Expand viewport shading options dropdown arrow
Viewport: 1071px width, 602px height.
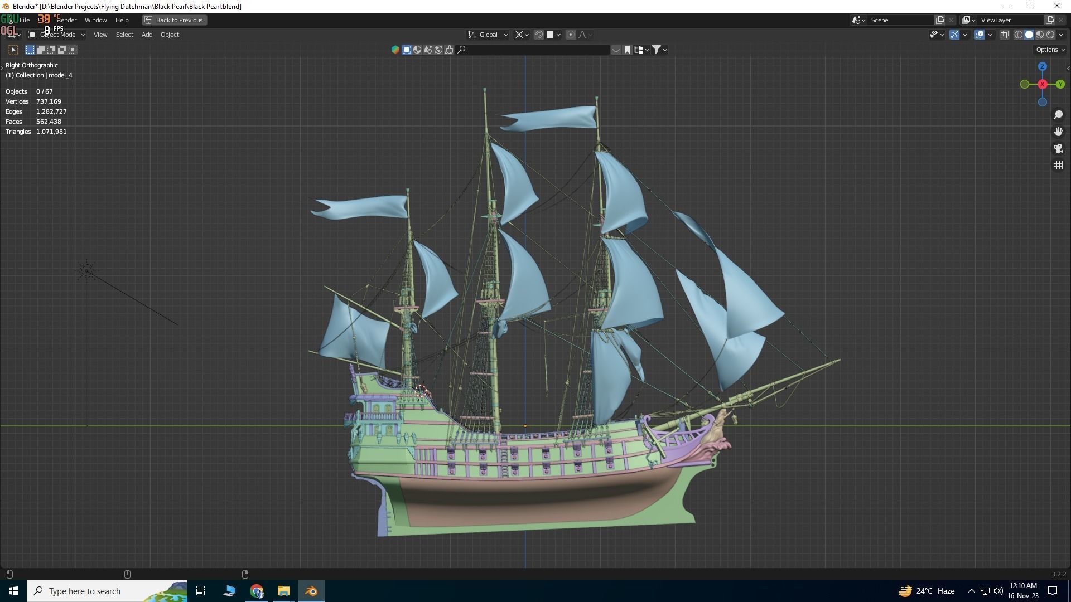tap(1061, 35)
